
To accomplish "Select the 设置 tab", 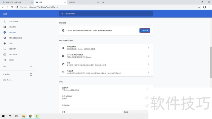I will tap(51, 2).
